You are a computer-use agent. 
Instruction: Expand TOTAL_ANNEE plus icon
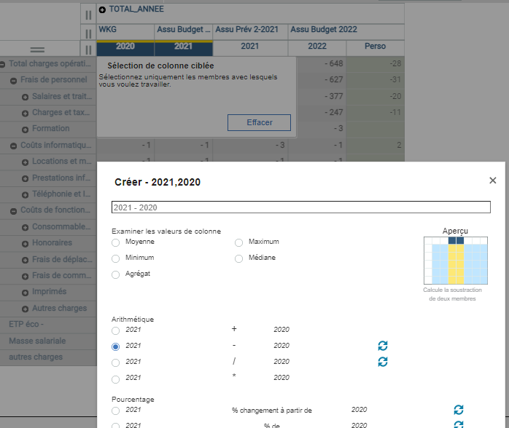click(x=102, y=9)
